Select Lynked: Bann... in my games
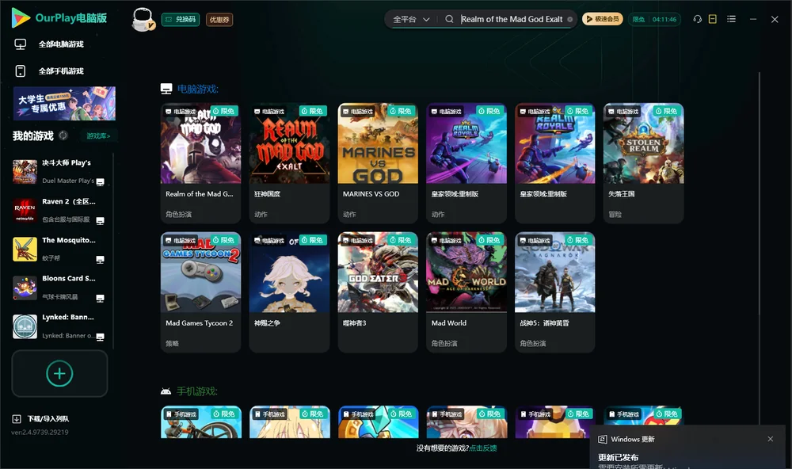The width and height of the screenshot is (792, 469). [x=59, y=326]
